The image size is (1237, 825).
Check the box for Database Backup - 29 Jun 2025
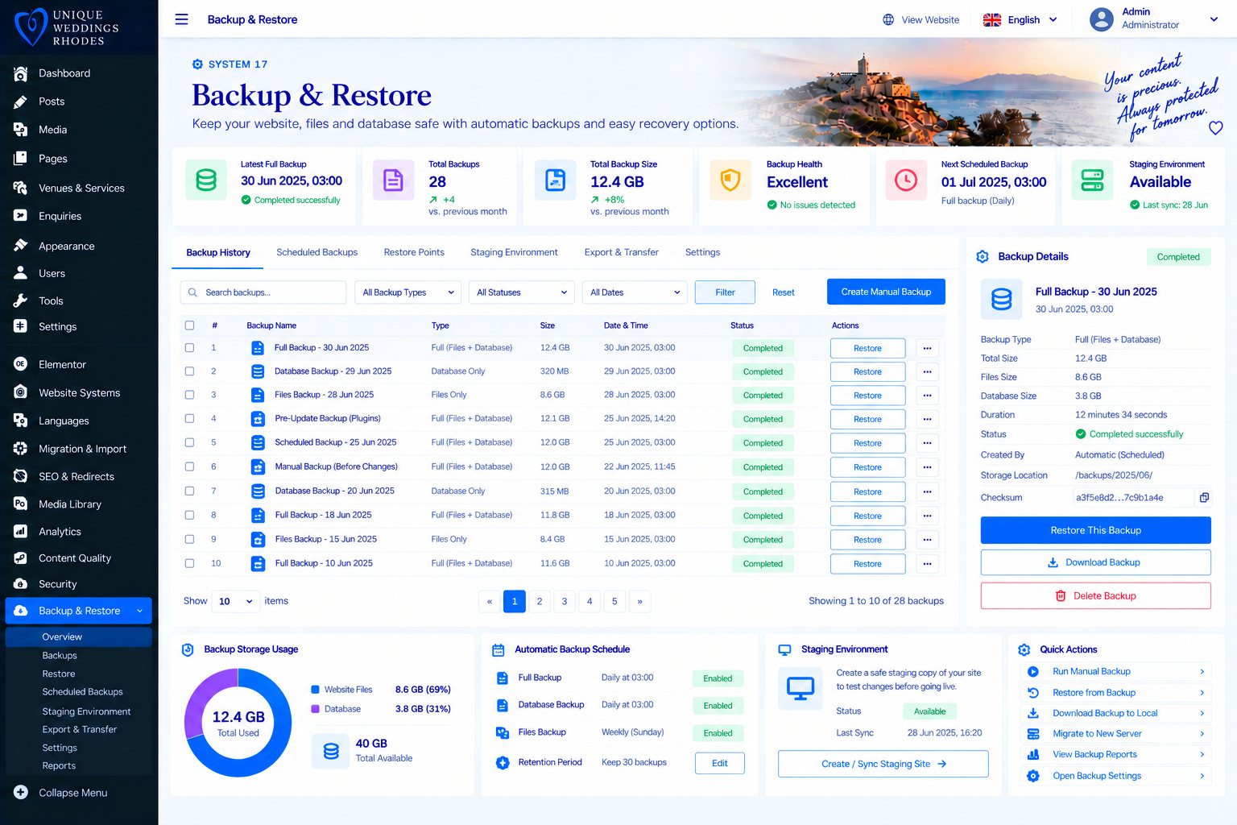tap(190, 371)
